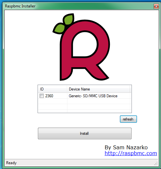
Task: Click the resize grip in the status bar
Action: point(156,164)
